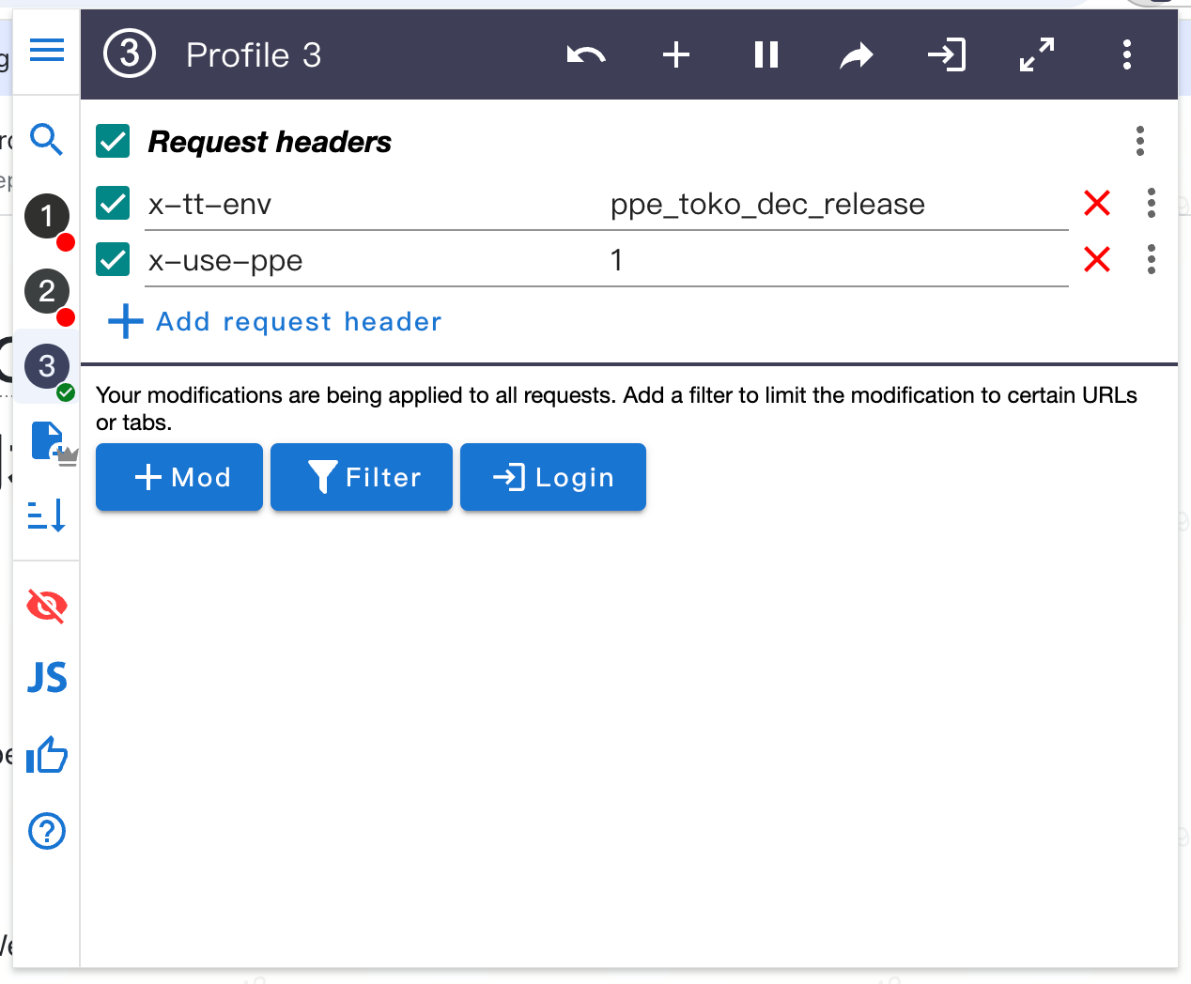This screenshot has height=984, width=1191.
Task: Pause modifications with pause button
Action: pos(766,54)
